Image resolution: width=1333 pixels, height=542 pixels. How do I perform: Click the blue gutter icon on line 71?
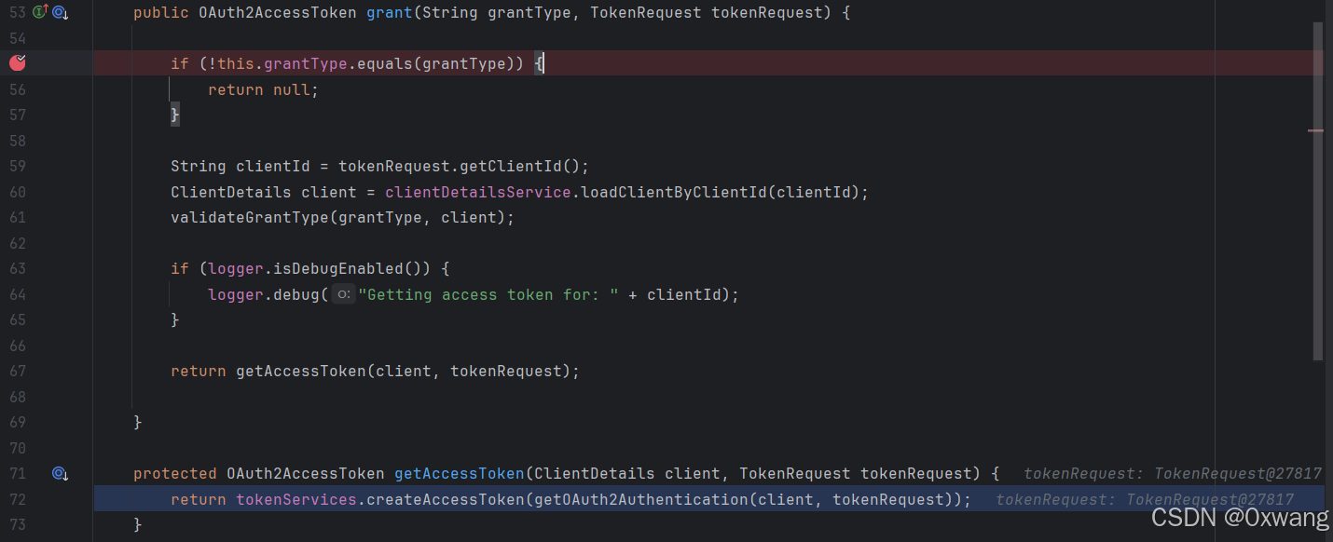pyautogui.click(x=61, y=473)
